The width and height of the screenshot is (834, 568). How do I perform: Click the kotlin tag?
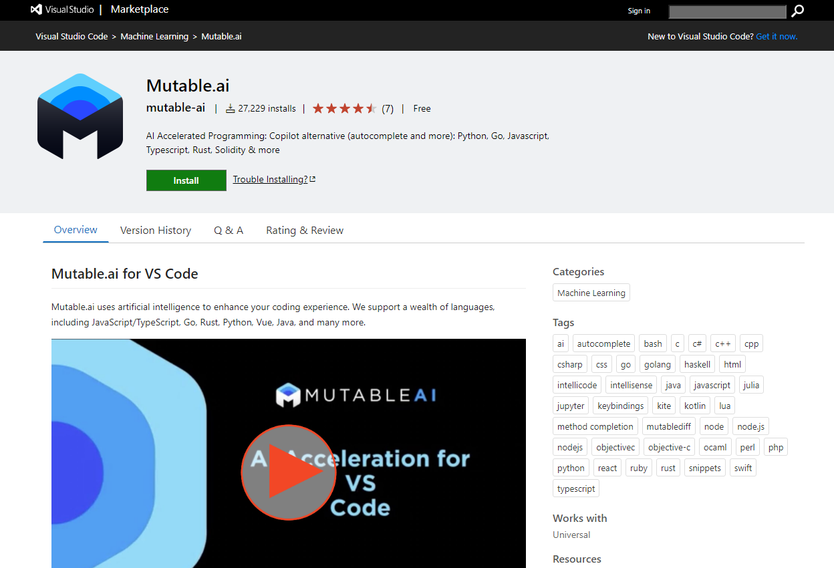tap(695, 406)
